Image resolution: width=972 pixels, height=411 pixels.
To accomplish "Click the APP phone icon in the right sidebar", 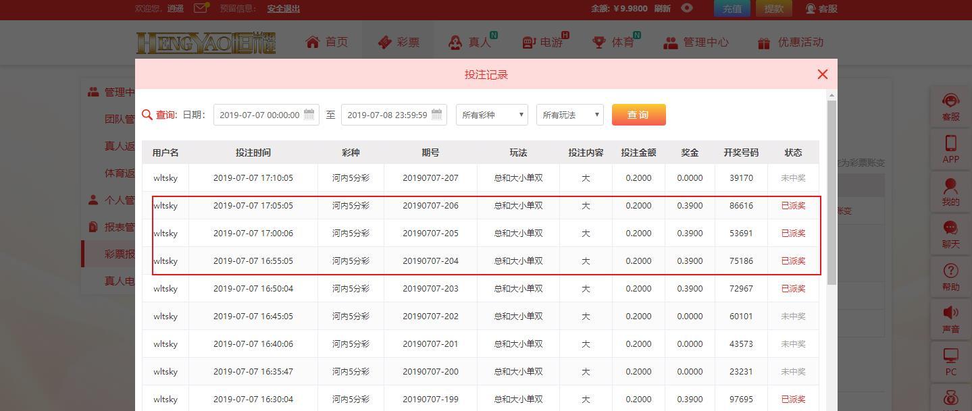I will pyautogui.click(x=950, y=144).
